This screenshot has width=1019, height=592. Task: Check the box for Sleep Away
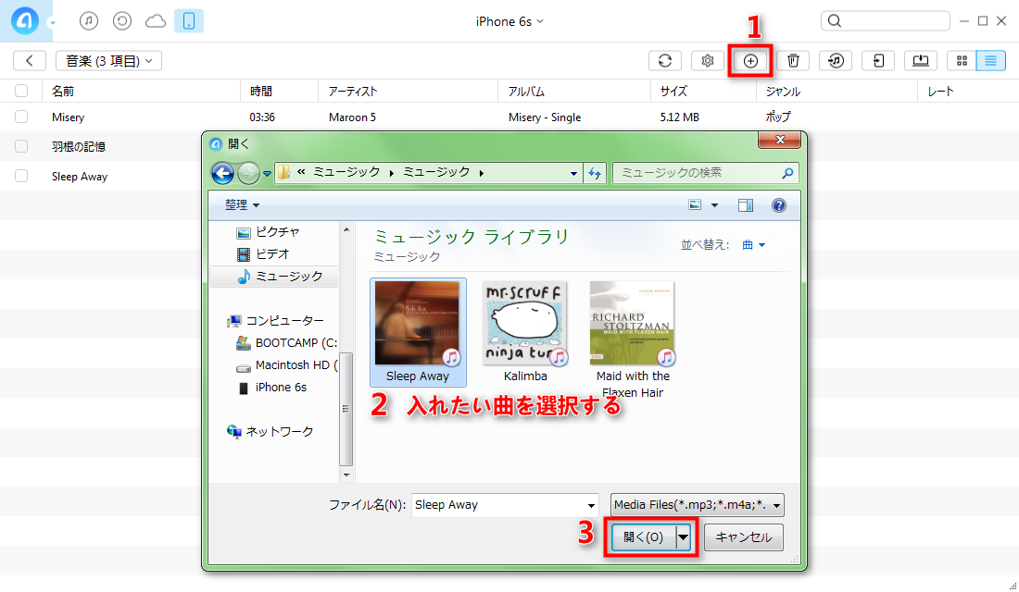tap(21, 176)
